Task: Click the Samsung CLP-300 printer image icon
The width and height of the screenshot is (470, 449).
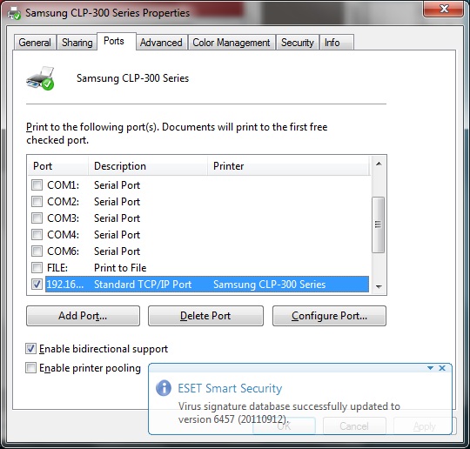Action: tap(40, 78)
